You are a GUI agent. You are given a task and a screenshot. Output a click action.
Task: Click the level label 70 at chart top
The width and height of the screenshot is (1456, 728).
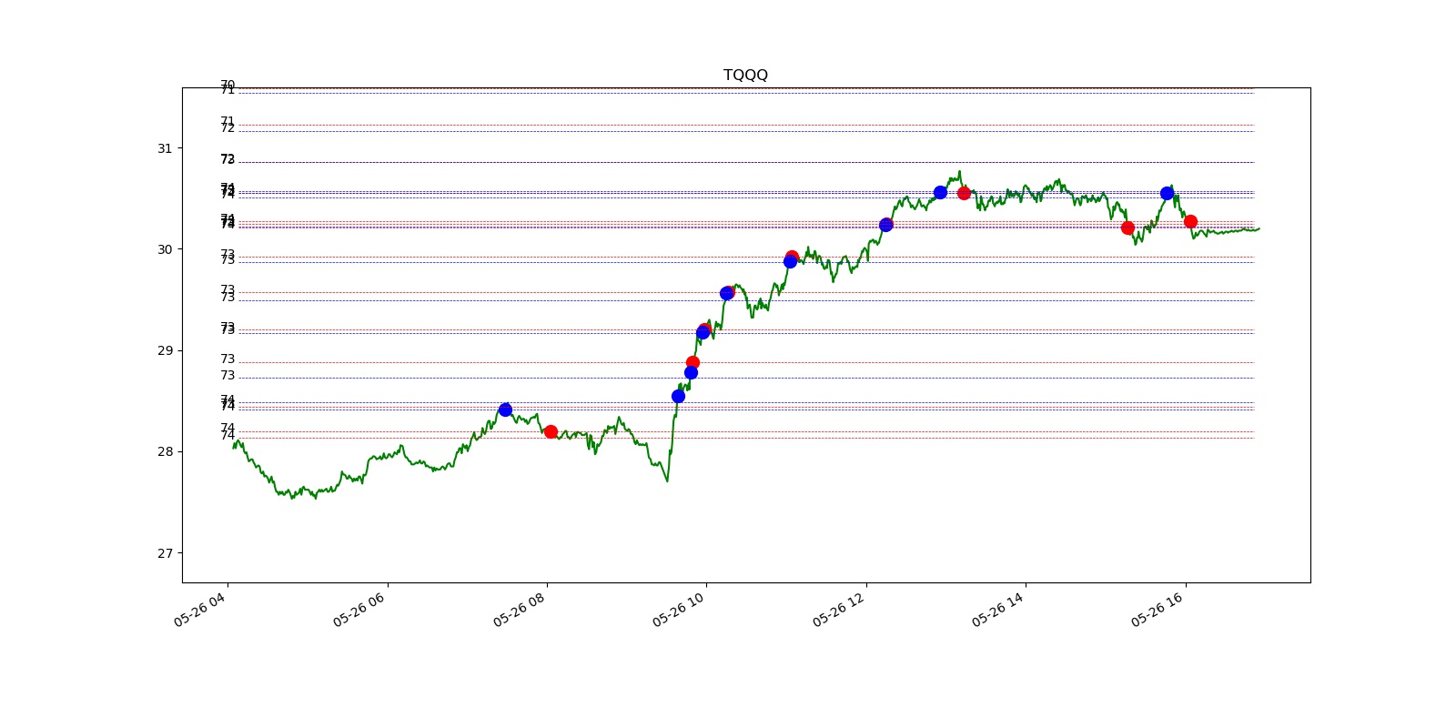point(227,85)
